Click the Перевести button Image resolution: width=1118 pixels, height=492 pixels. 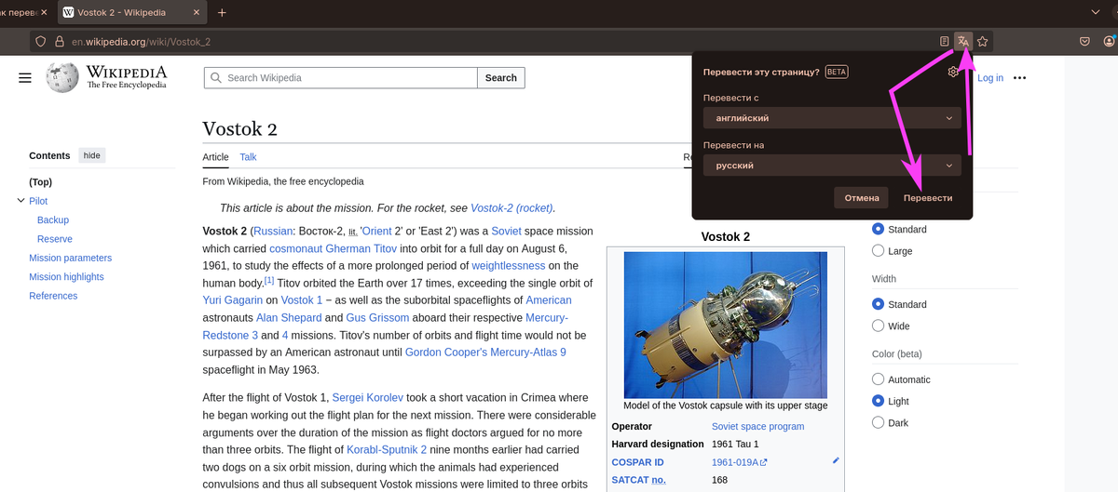[928, 198]
